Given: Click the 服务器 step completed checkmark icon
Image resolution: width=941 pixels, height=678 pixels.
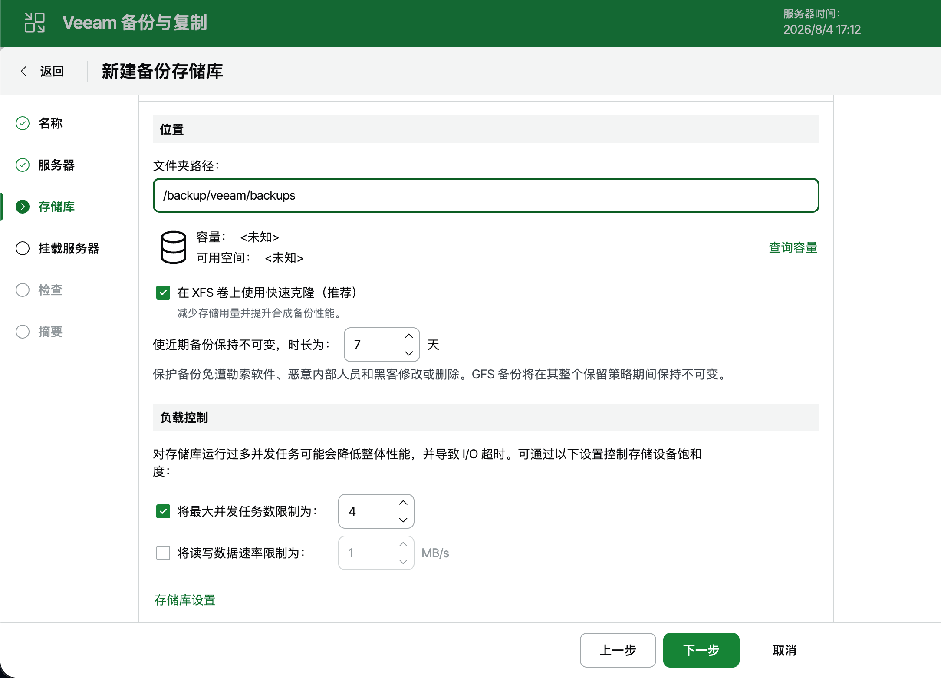Looking at the screenshot, I should click(23, 165).
